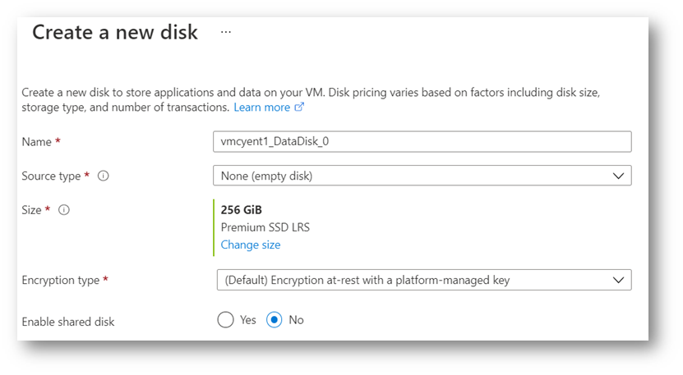Expand the platform-managed key encryption dropdown

(411, 280)
